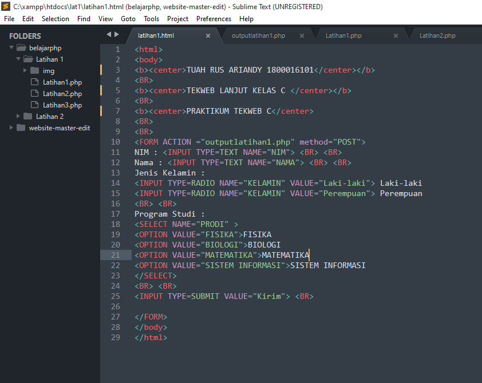
Task: Click the img folder icon
Action: (35, 70)
